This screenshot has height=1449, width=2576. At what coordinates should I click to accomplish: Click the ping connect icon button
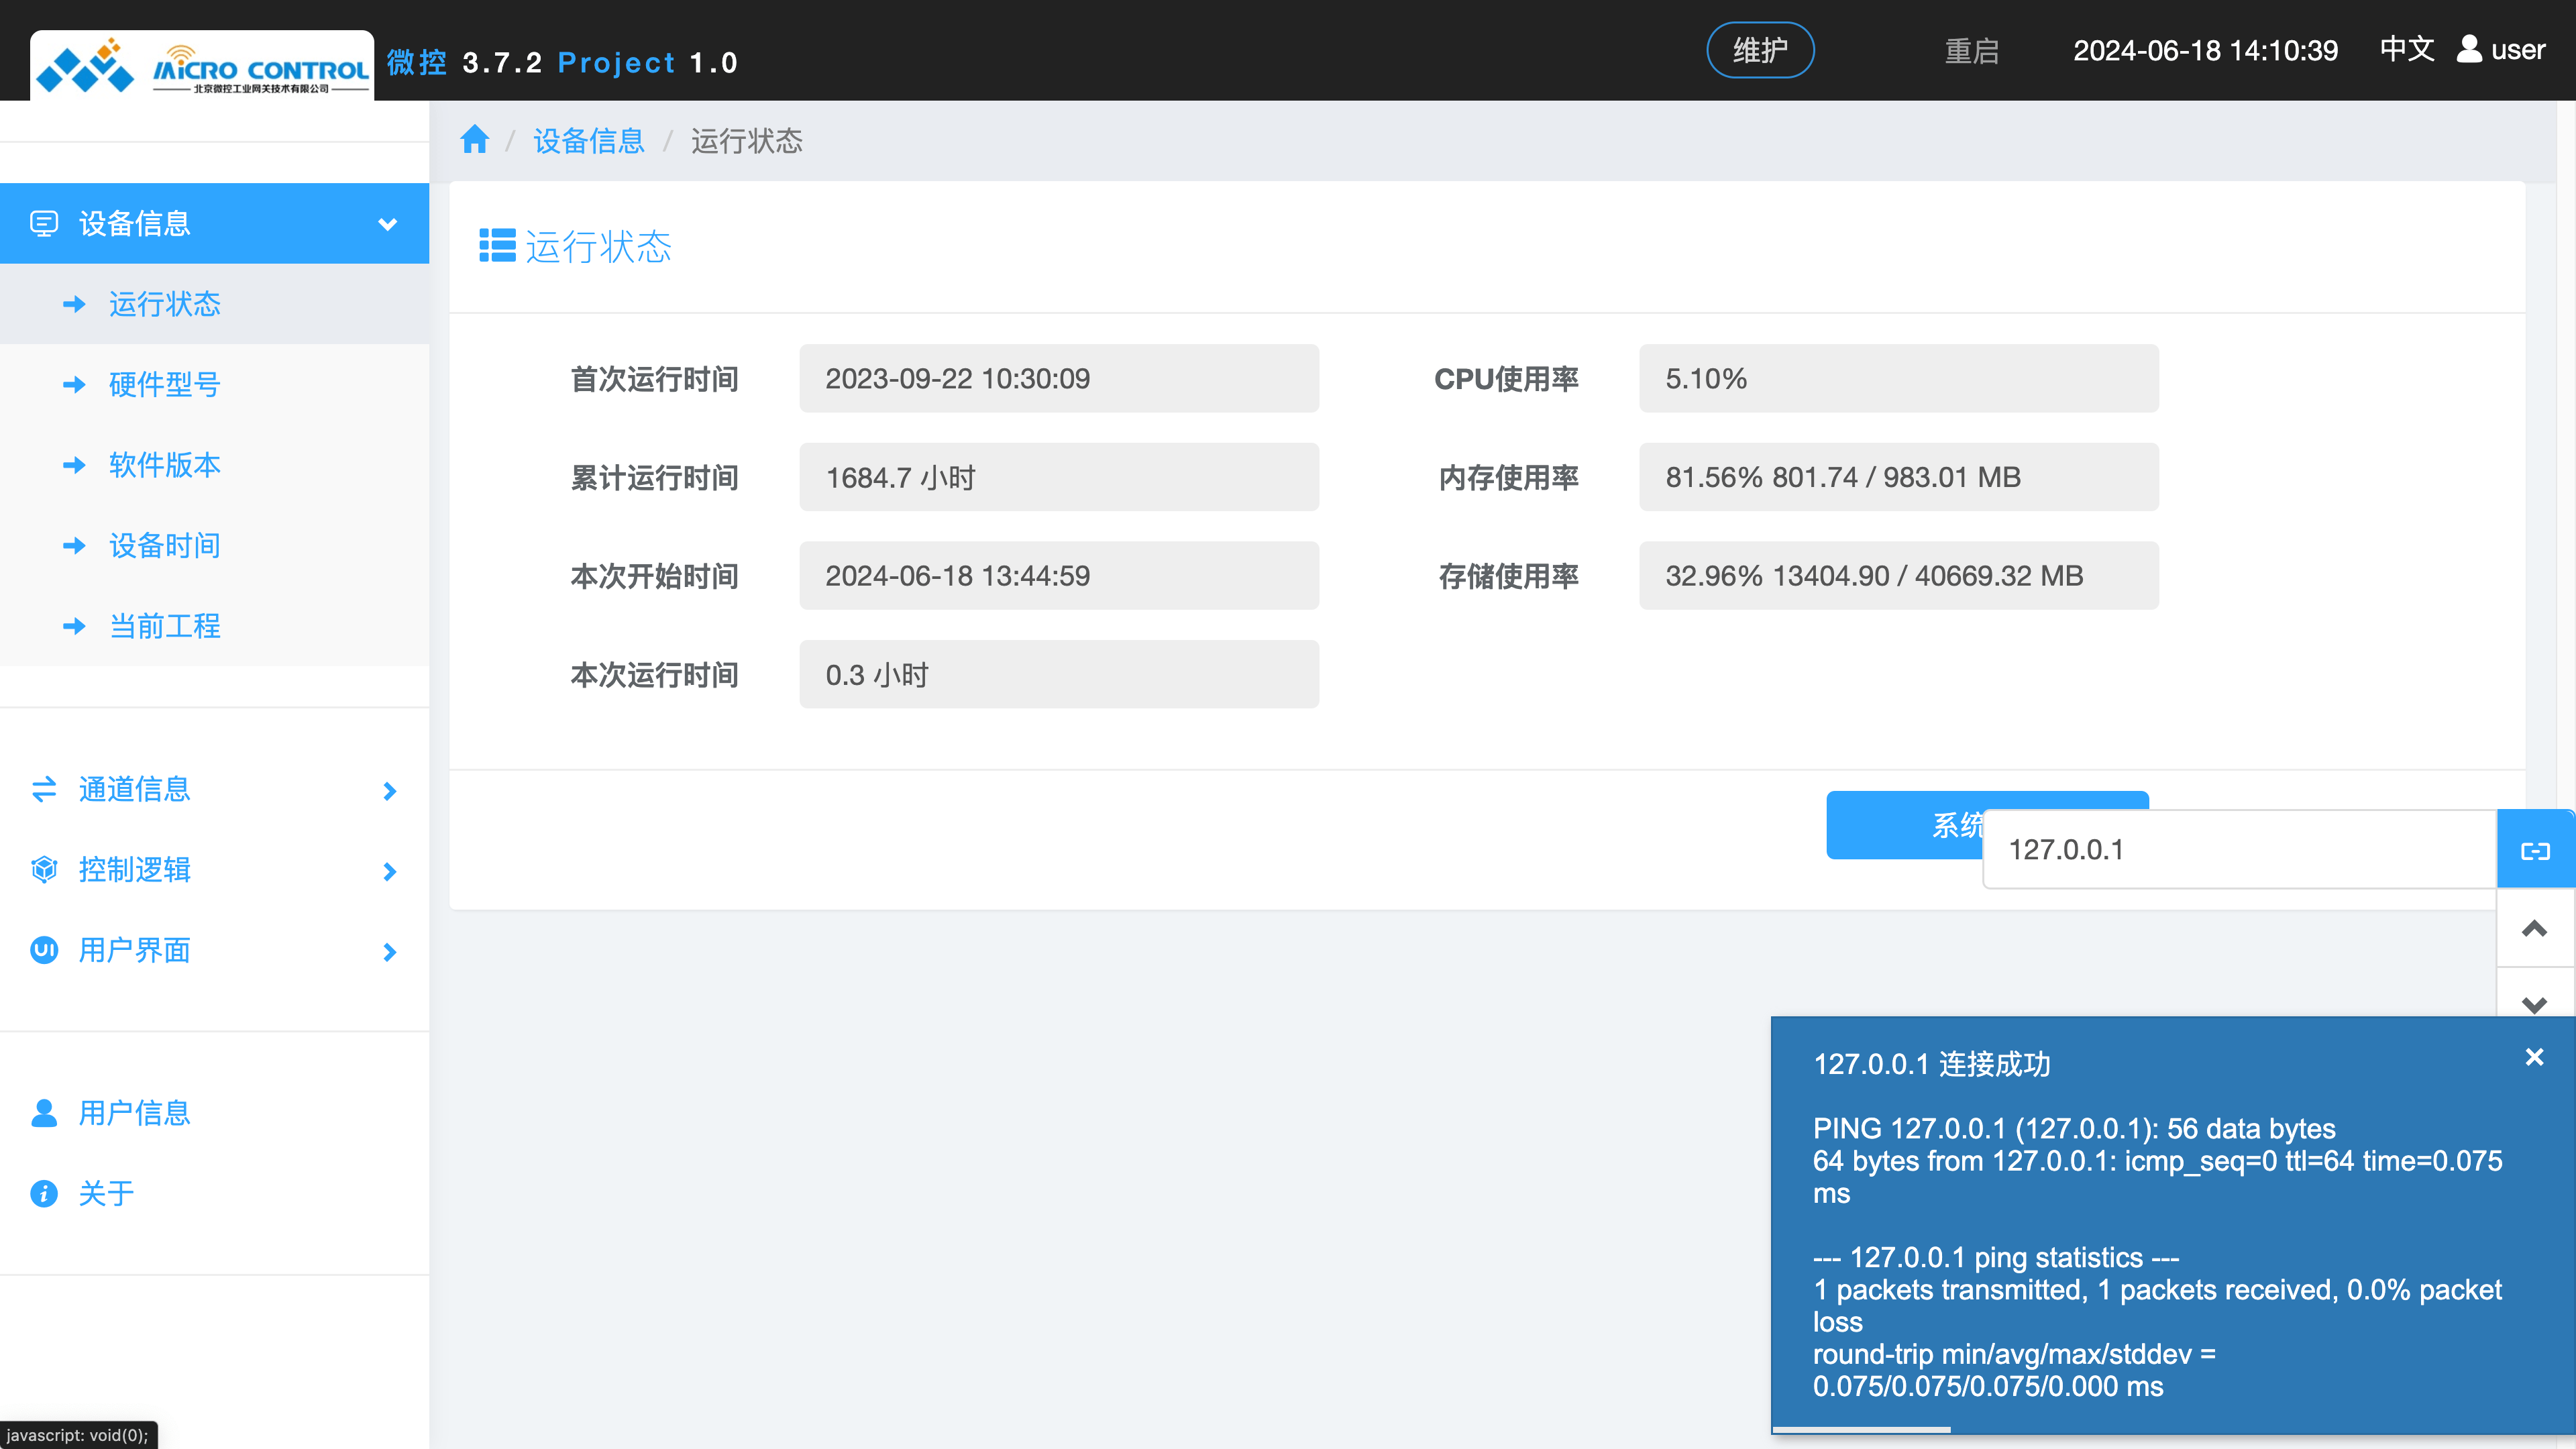coord(2535,850)
